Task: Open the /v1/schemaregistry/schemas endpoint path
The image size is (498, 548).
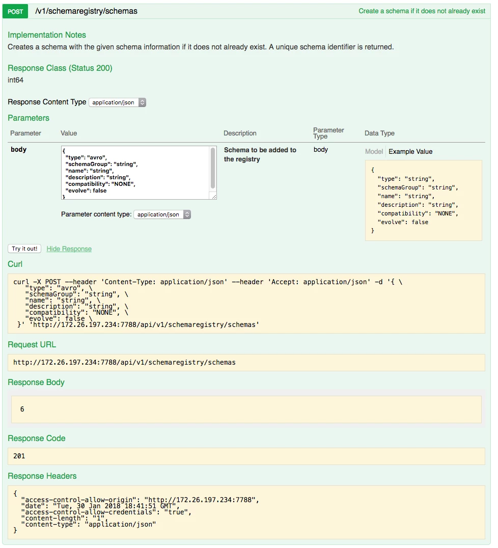Action: (x=87, y=11)
